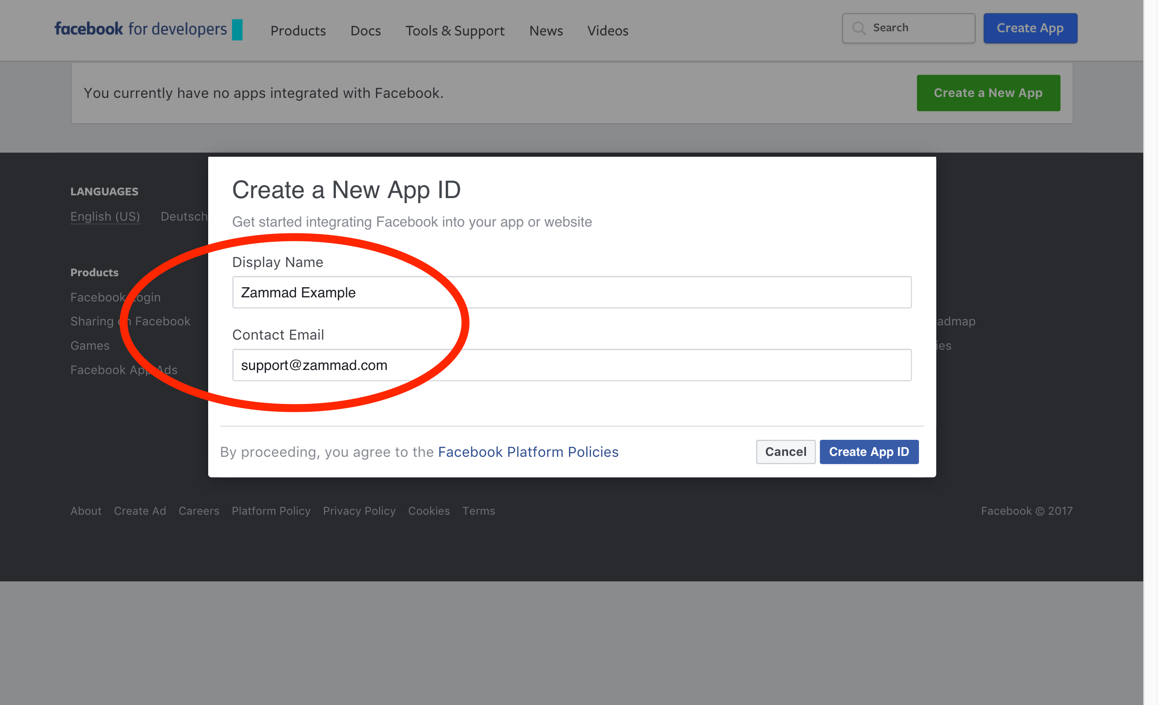Click the Display Name field label

[x=277, y=262]
